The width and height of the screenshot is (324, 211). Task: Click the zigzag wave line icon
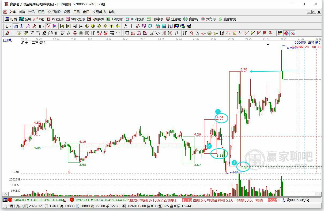coord(158,33)
